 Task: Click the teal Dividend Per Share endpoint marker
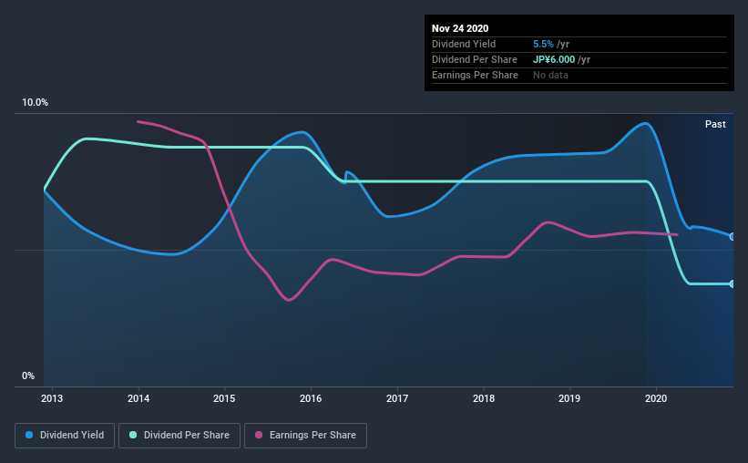pos(732,284)
